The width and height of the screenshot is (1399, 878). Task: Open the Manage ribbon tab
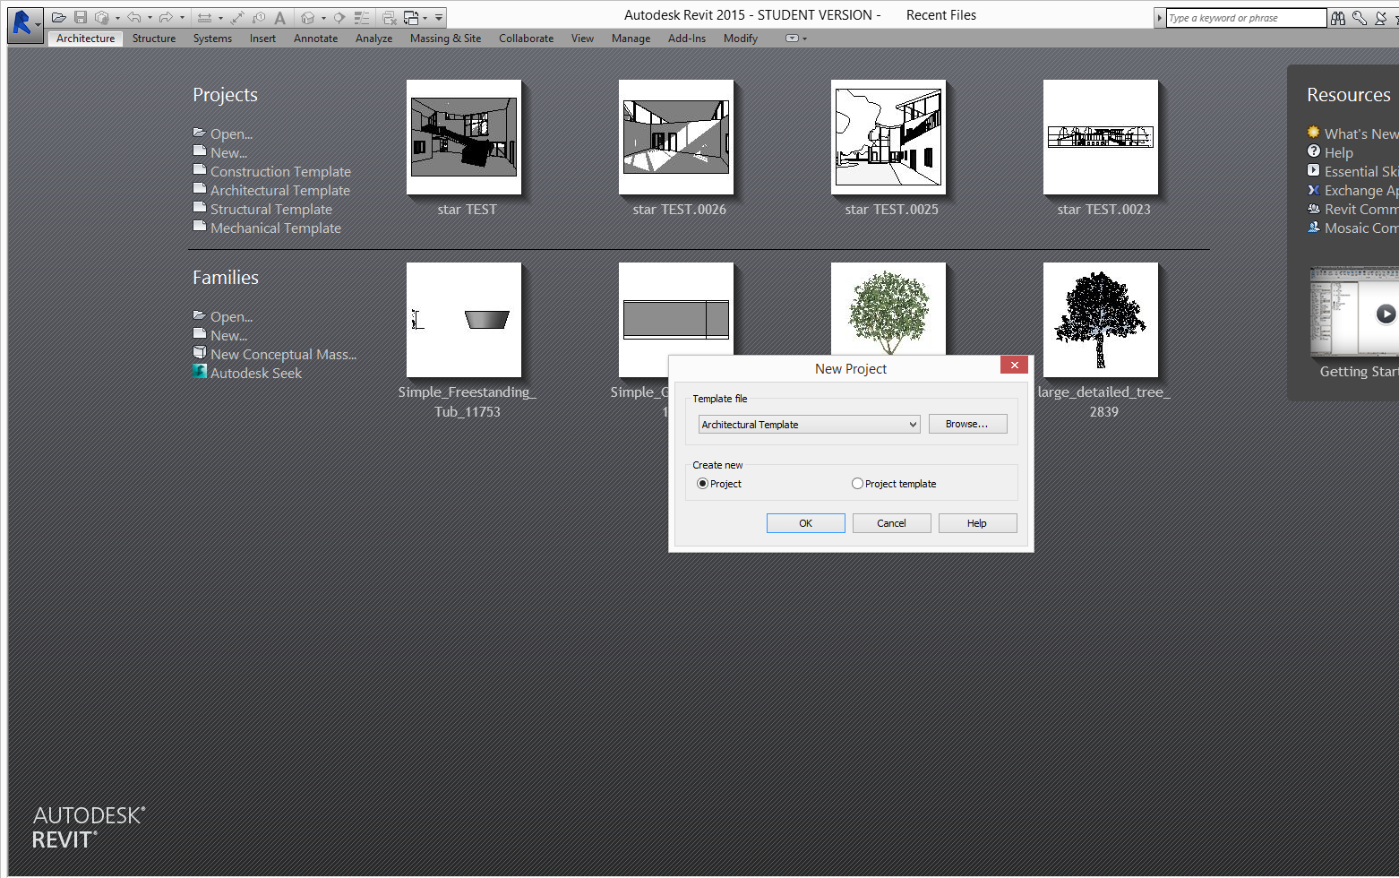click(x=631, y=39)
